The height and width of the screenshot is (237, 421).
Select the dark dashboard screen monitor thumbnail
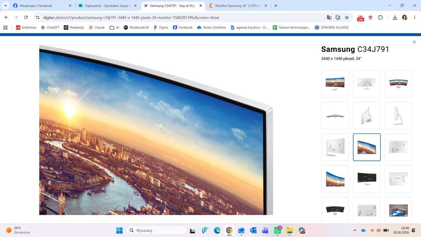[367, 179]
